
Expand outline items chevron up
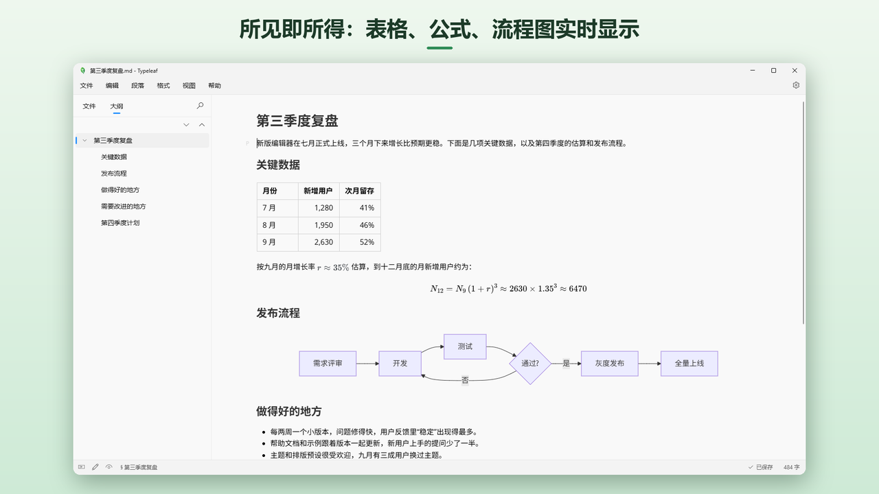(x=202, y=125)
